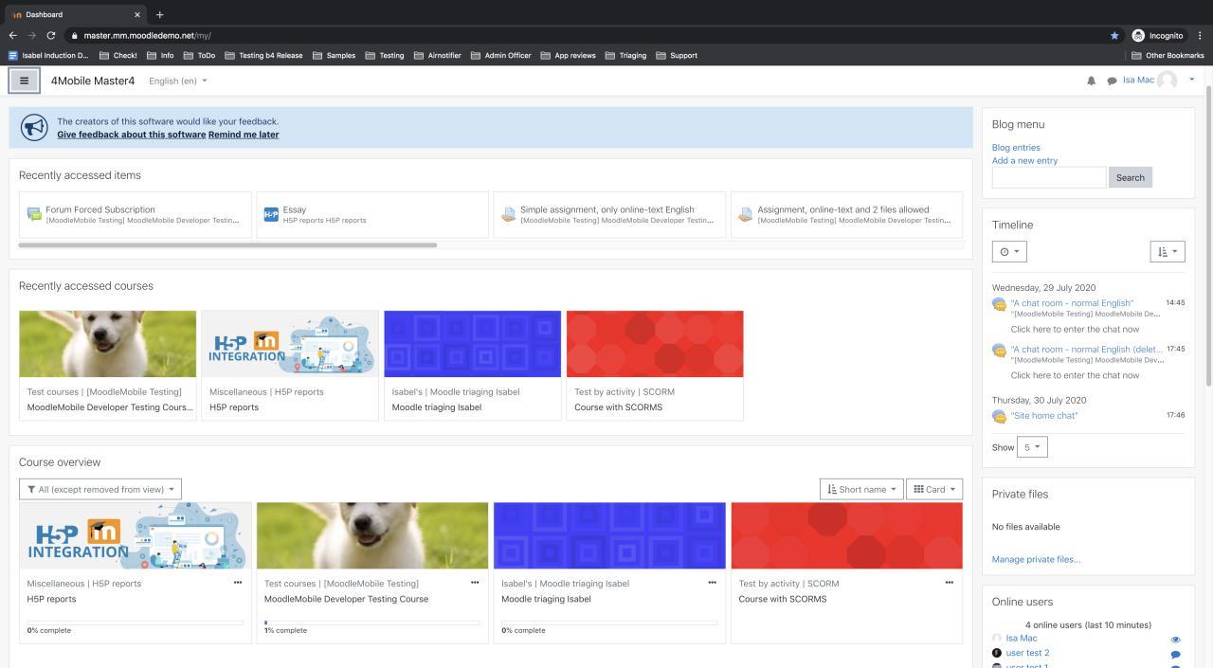1213x668 pixels.
Task: Click the Site home chat icon in Timeline
Action: pos(999,416)
